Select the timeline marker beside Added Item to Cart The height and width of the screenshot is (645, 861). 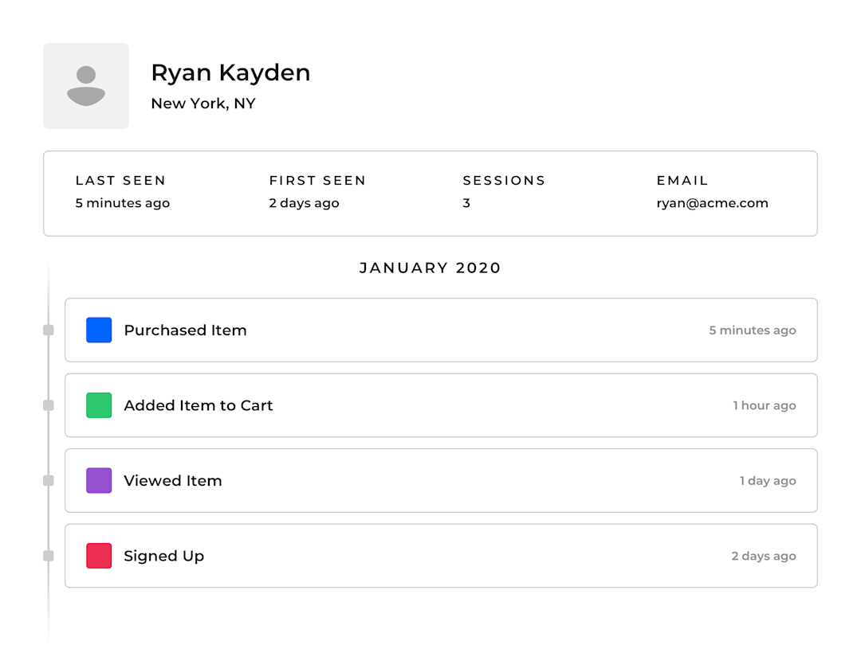(49, 405)
